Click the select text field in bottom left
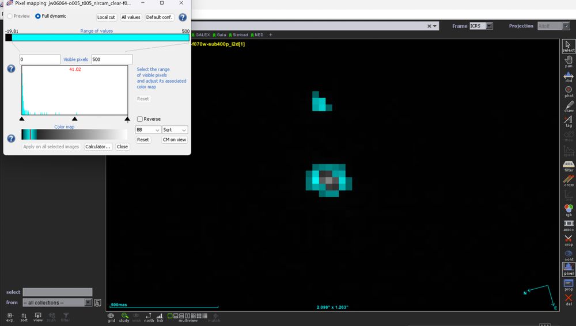 57,292
